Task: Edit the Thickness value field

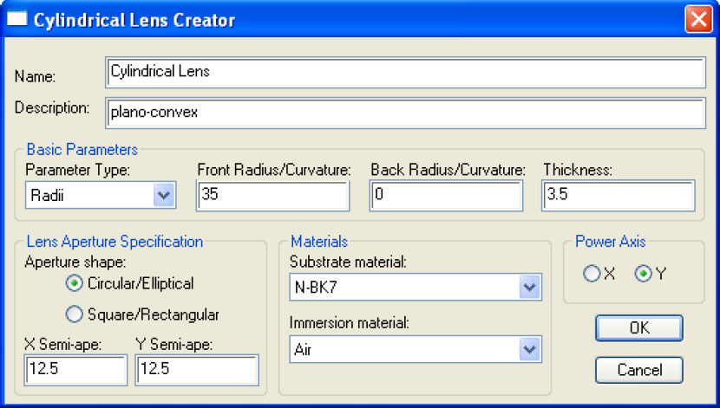Action: pyautogui.click(x=618, y=195)
